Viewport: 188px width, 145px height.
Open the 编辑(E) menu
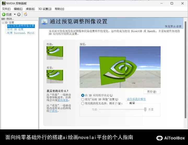[x=18, y=9]
